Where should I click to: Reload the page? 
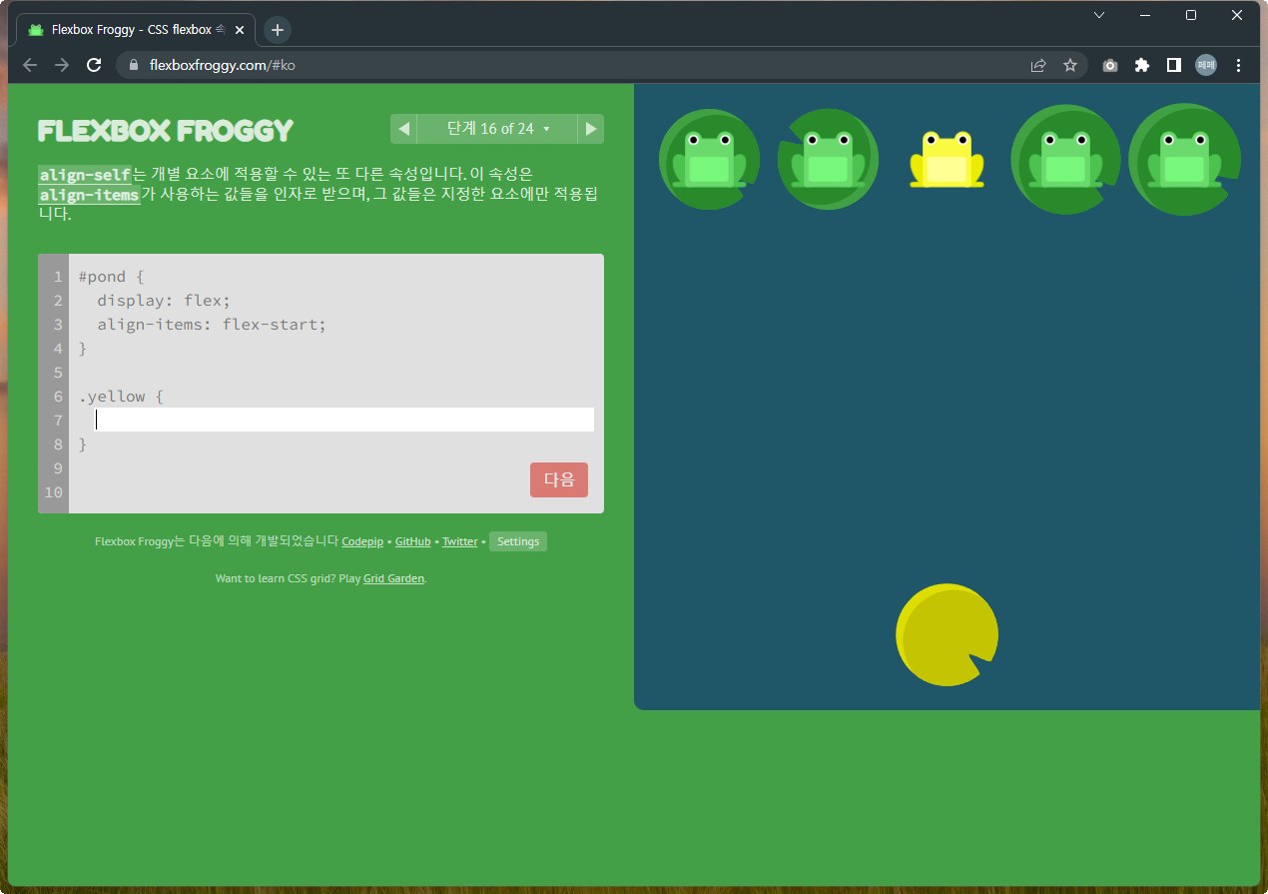point(94,65)
